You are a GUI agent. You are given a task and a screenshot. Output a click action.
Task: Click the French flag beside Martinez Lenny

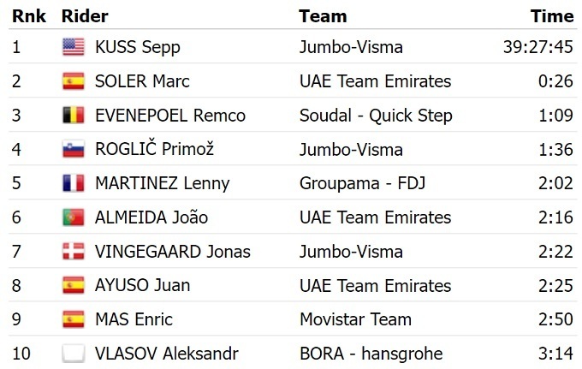(74, 183)
